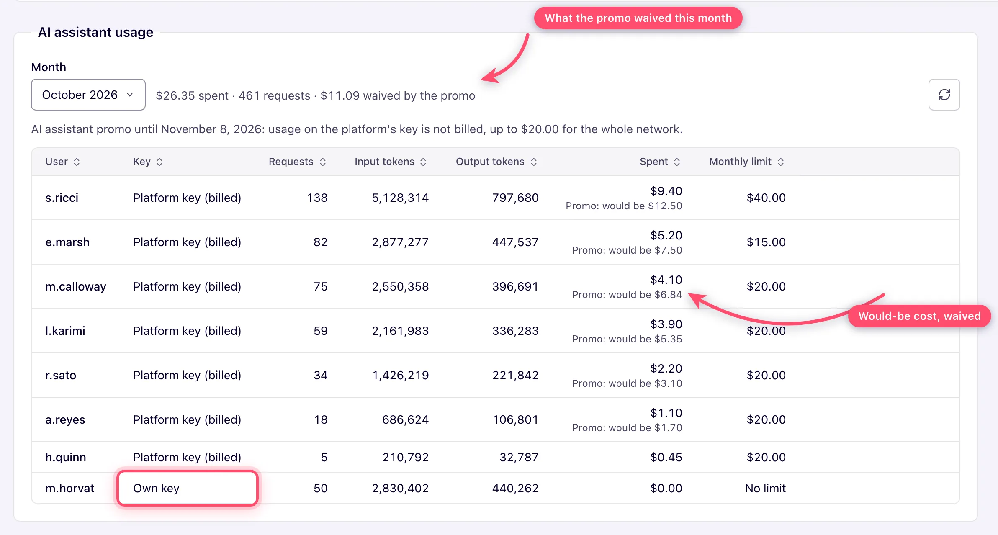
Task: Sort table by Spent column
Action: (x=660, y=162)
